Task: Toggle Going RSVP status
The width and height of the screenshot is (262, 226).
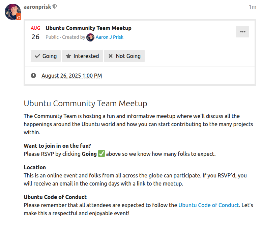Action: coord(46,56)
